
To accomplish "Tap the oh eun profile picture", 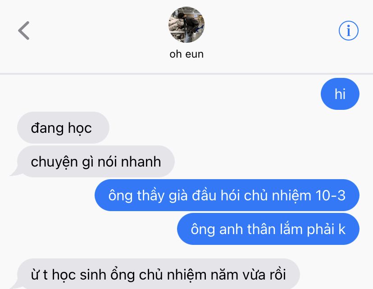I will tap(186, 25).
